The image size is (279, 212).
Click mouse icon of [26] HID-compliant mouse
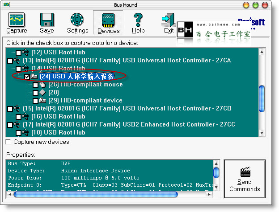click(42, 84)
